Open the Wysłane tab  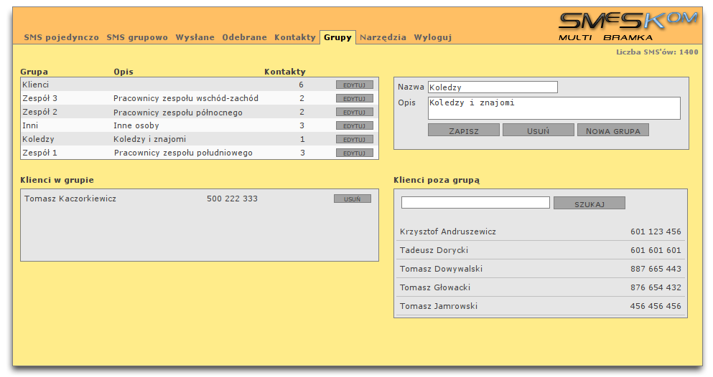[195, 37]
